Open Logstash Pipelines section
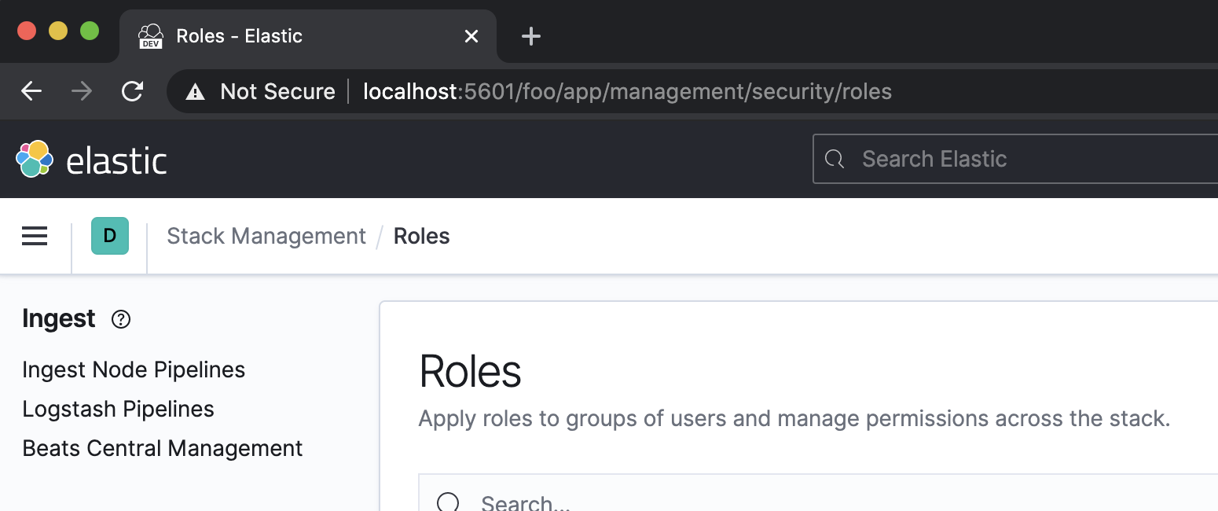This screenshot has width=1218, height=511. [118, 409]
